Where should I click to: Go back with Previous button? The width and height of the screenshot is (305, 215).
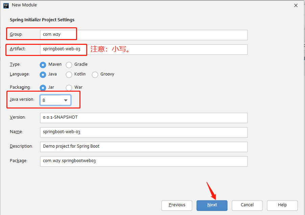(177, 205)
